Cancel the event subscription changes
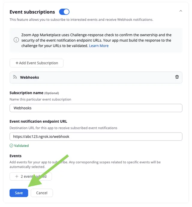192x207 pixels. click(x=42, y=193)
